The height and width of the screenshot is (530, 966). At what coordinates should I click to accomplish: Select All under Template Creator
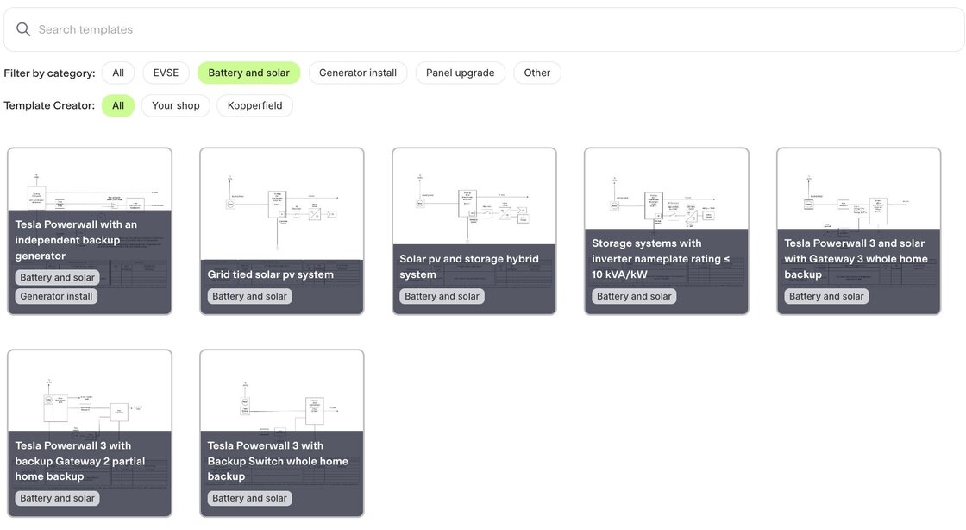tap(118, 105)
